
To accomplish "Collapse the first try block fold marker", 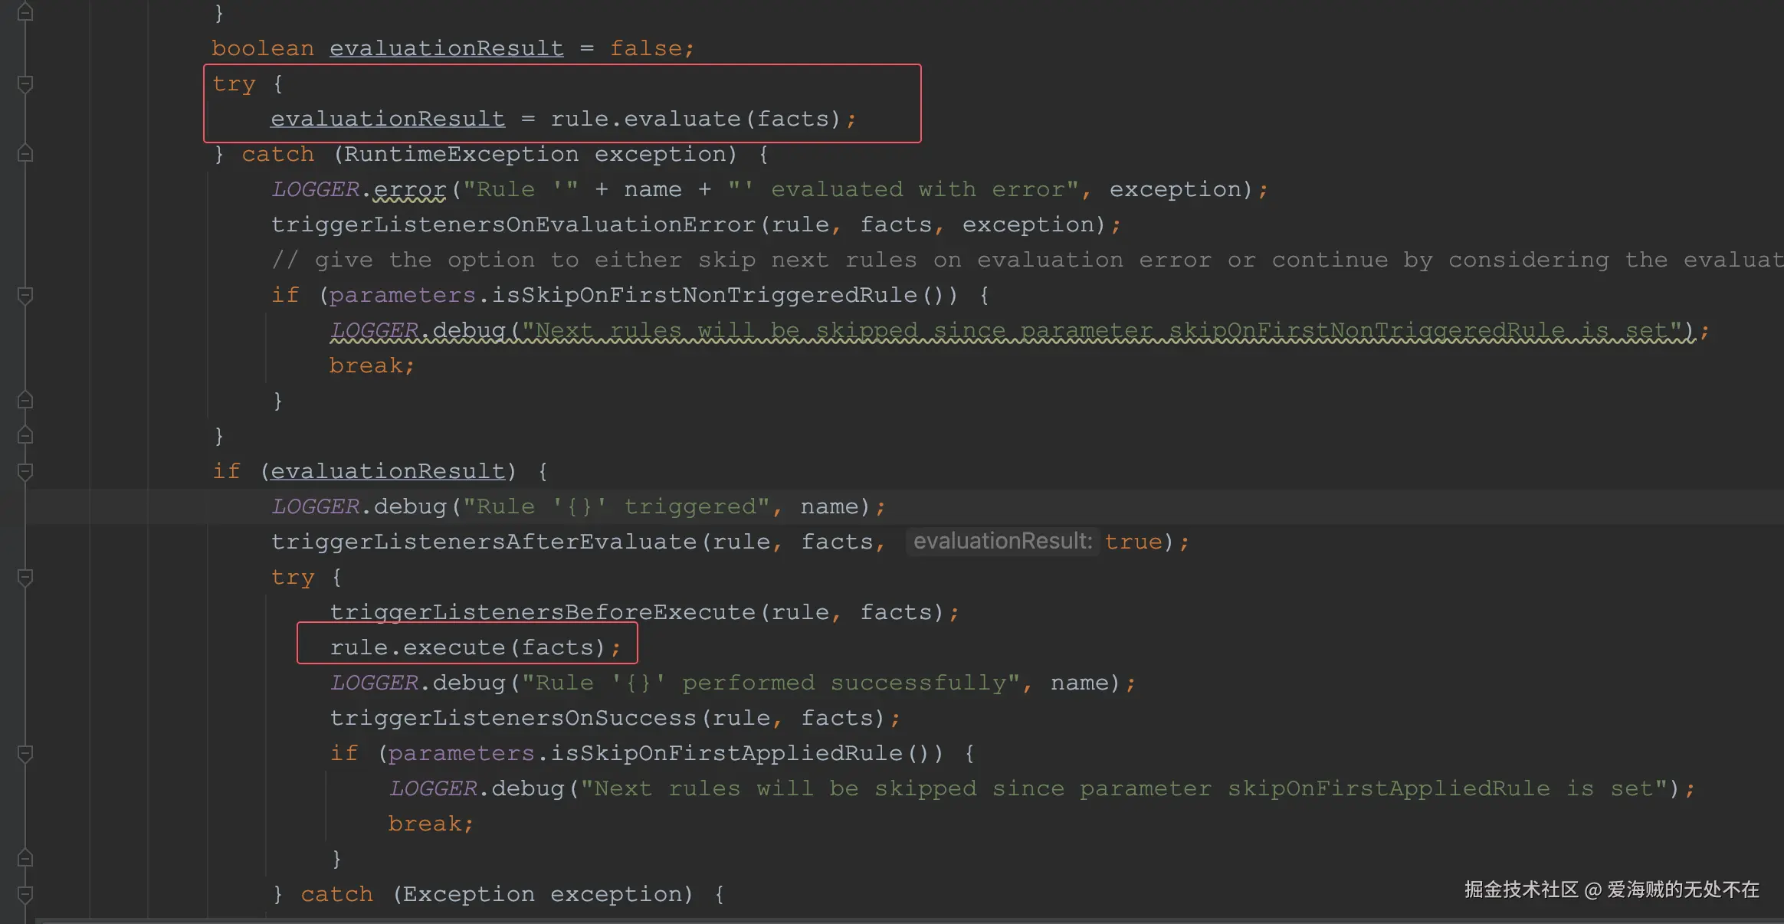I will 25,84.
